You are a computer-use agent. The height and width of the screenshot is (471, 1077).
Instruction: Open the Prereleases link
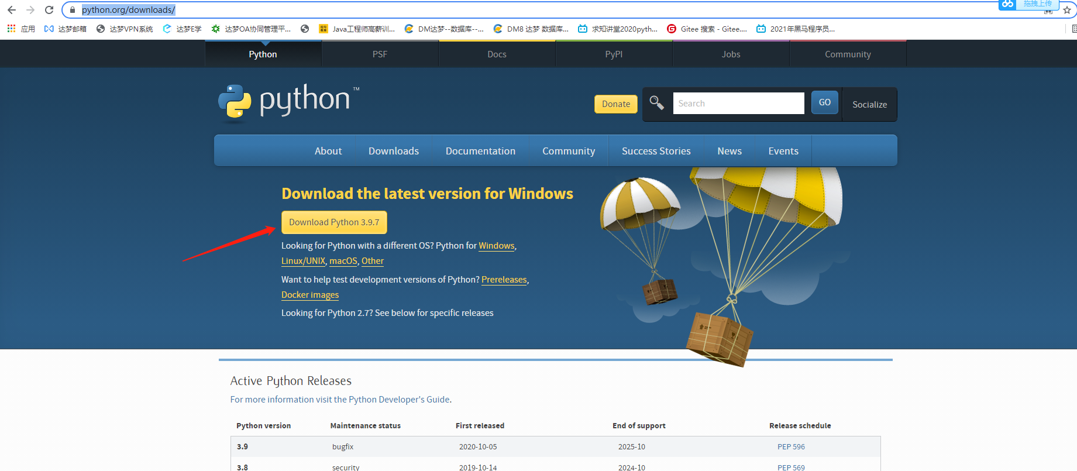pos(504,280)
